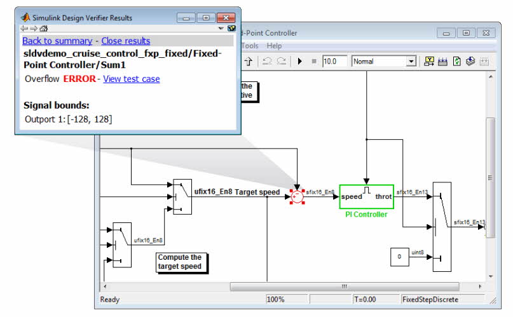Click the simulation stop time field 10.0

334,62
